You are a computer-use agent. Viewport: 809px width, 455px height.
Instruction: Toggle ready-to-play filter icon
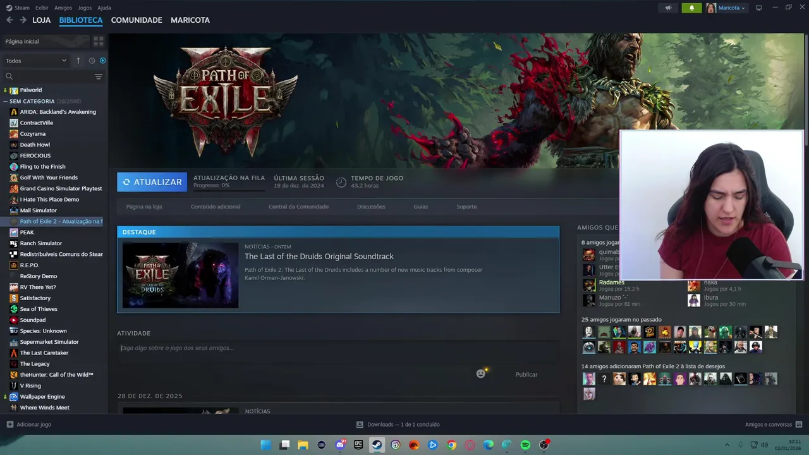tap(102, 61)
